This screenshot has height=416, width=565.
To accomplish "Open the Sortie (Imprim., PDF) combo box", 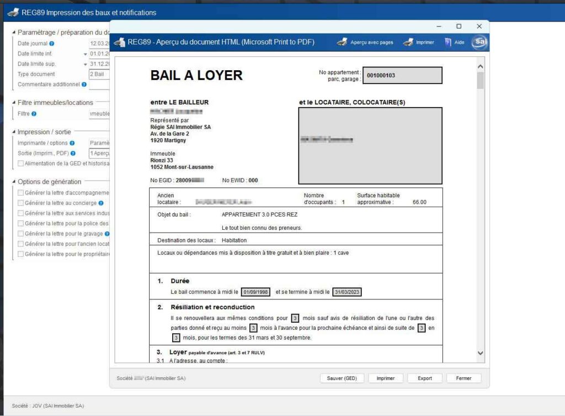I will [x=99, y=154].
